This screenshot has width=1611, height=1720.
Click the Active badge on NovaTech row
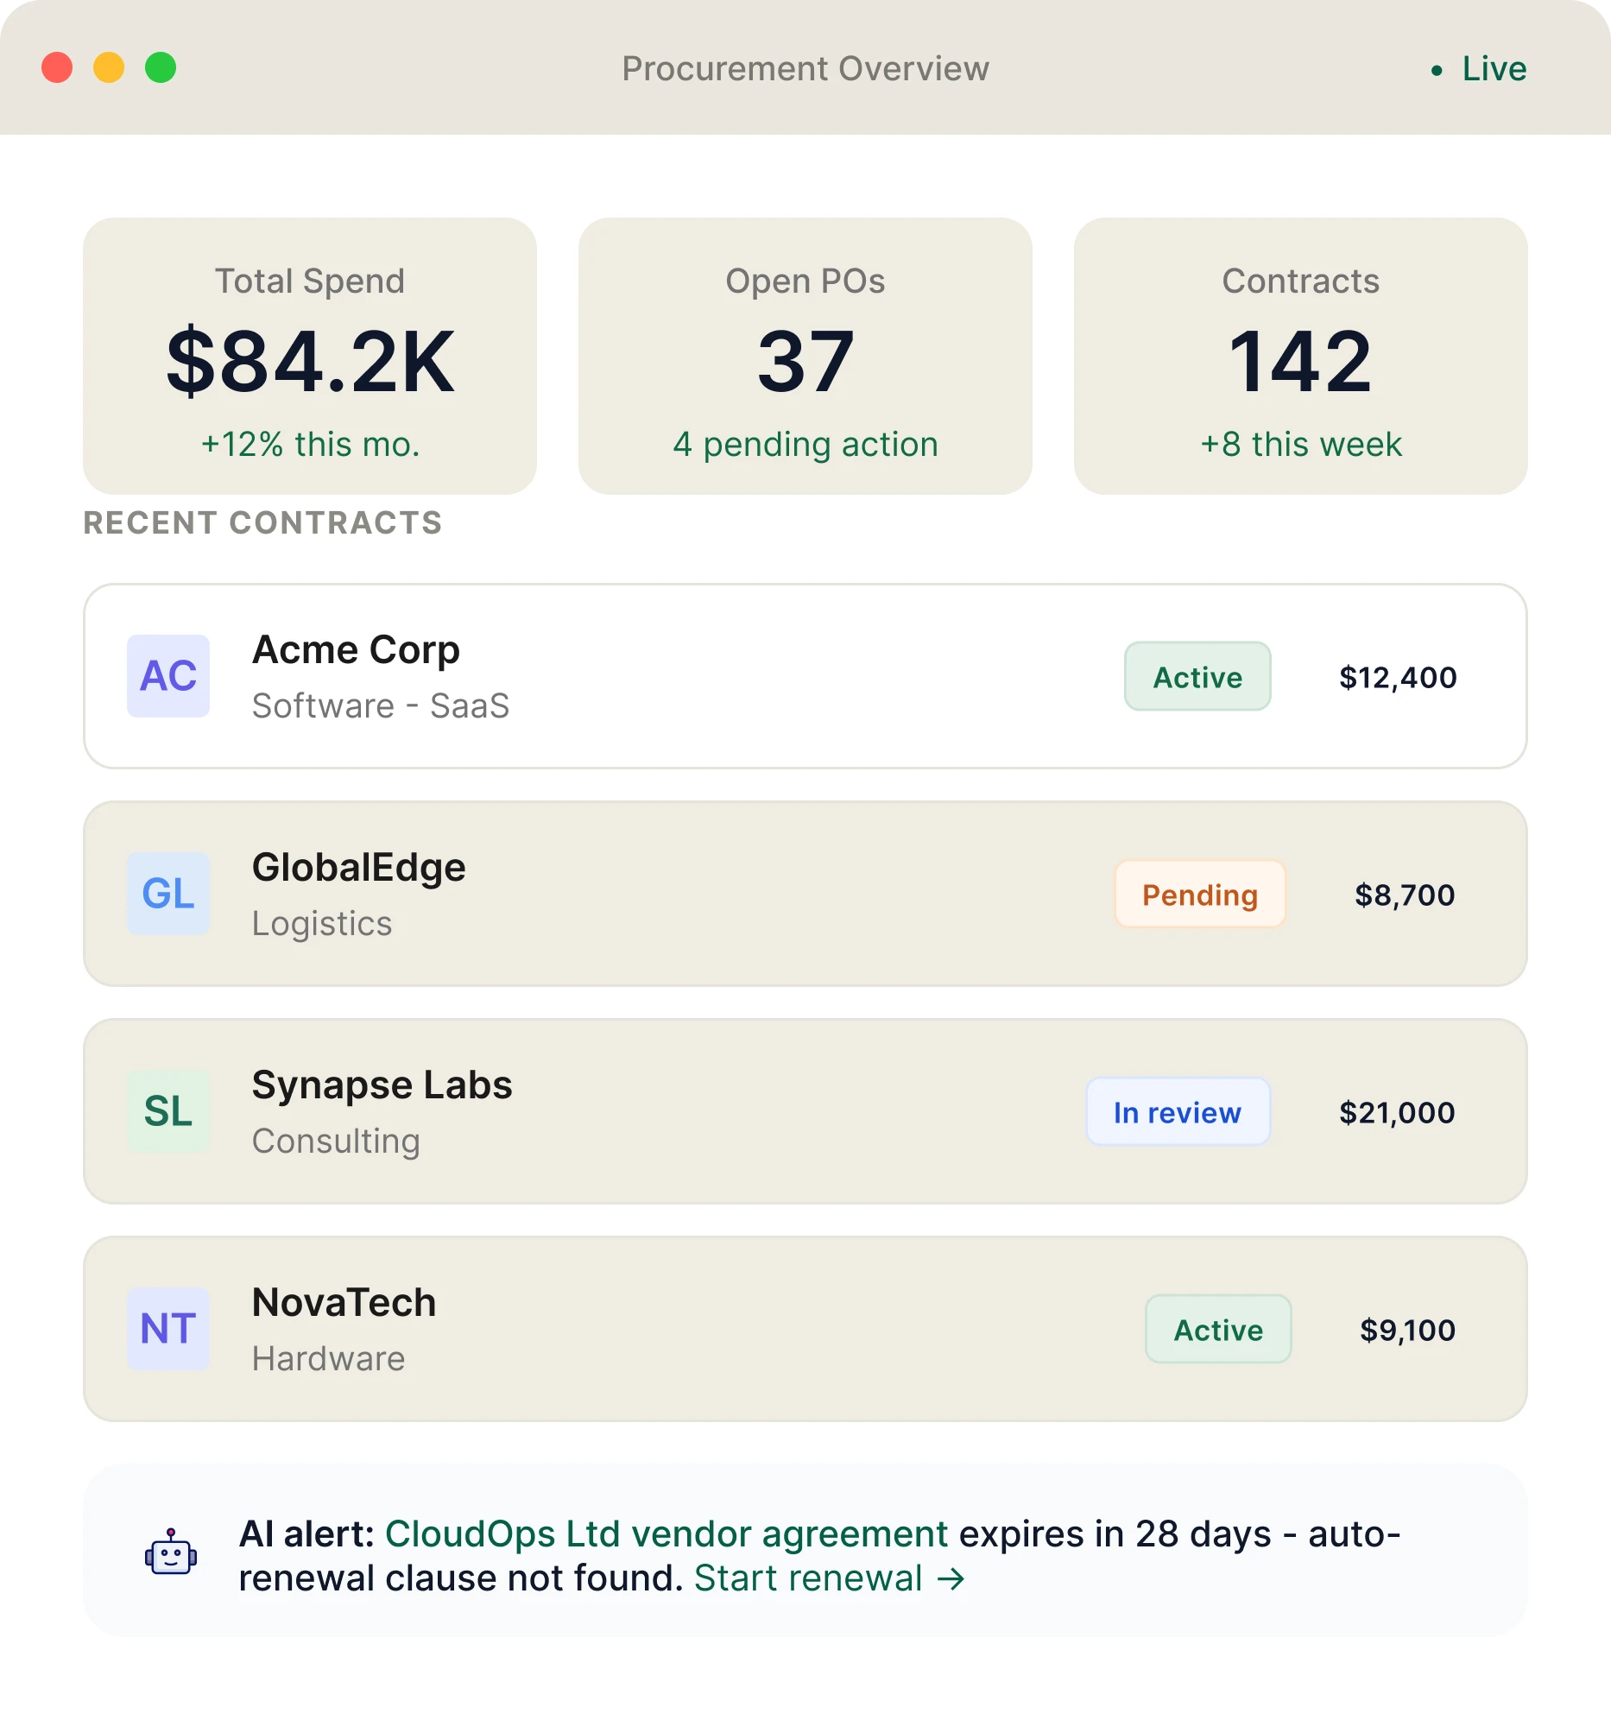(1218, 1330)
